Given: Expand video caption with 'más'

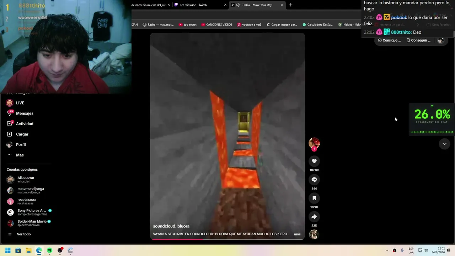Looking at the screenshot, I should (x=297, y=234).
